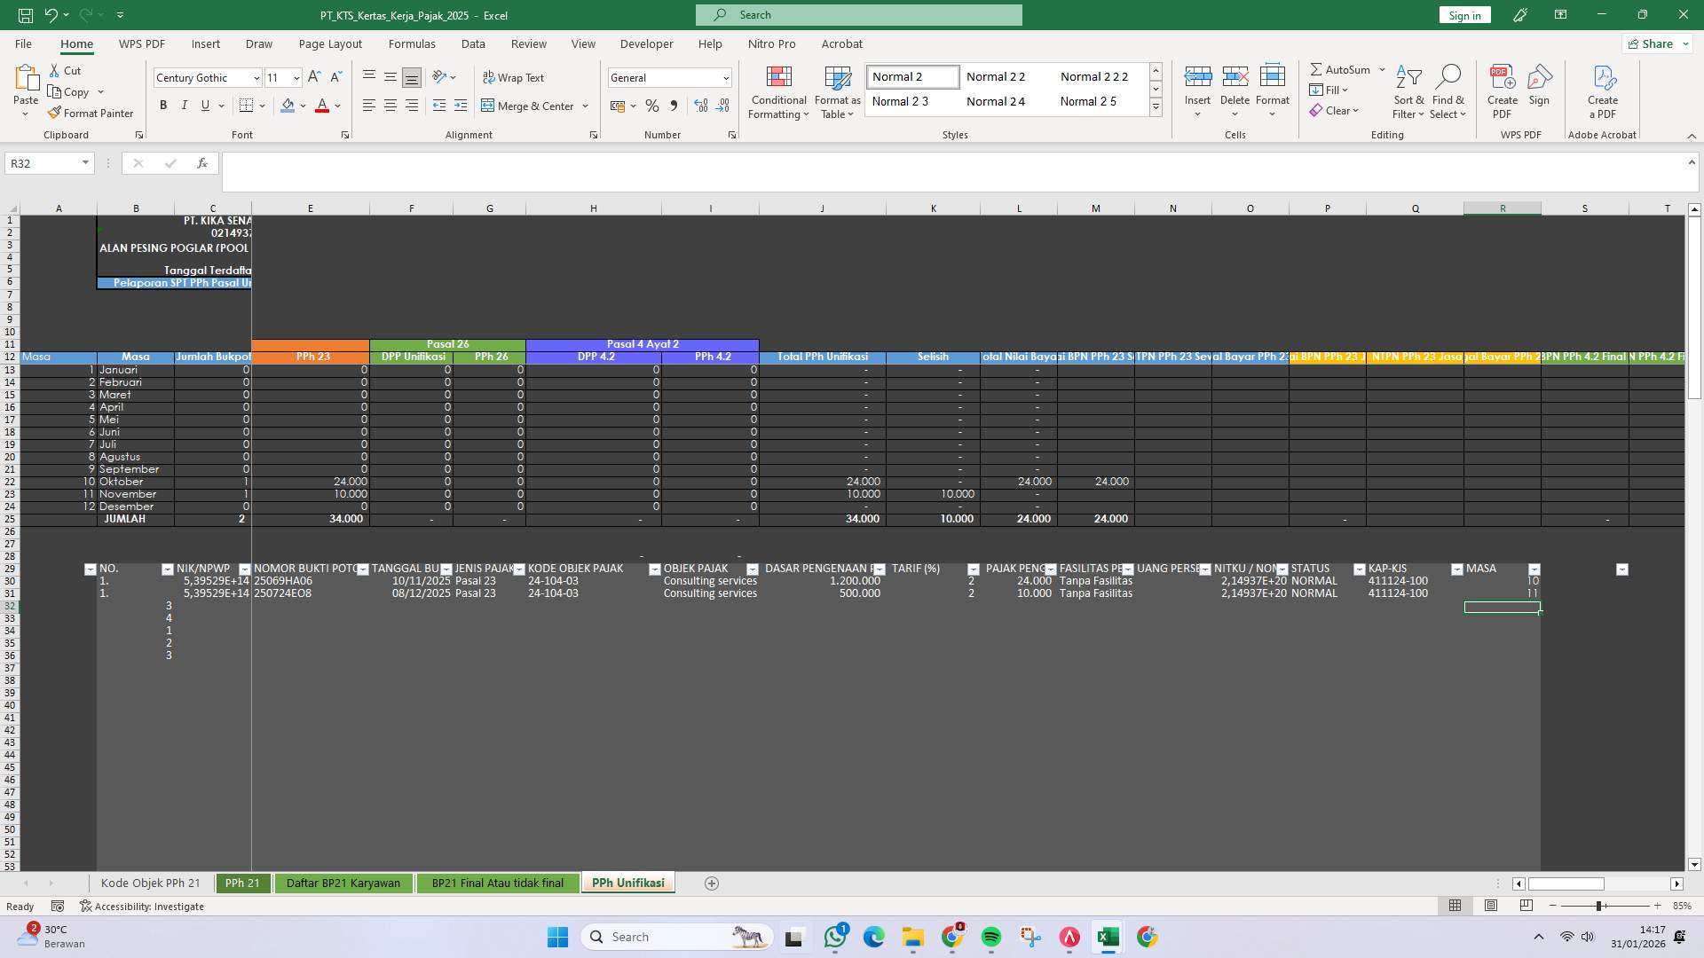Open Sort & Filter options
Screen dimensions: 1704x958
coord(1409,92)
